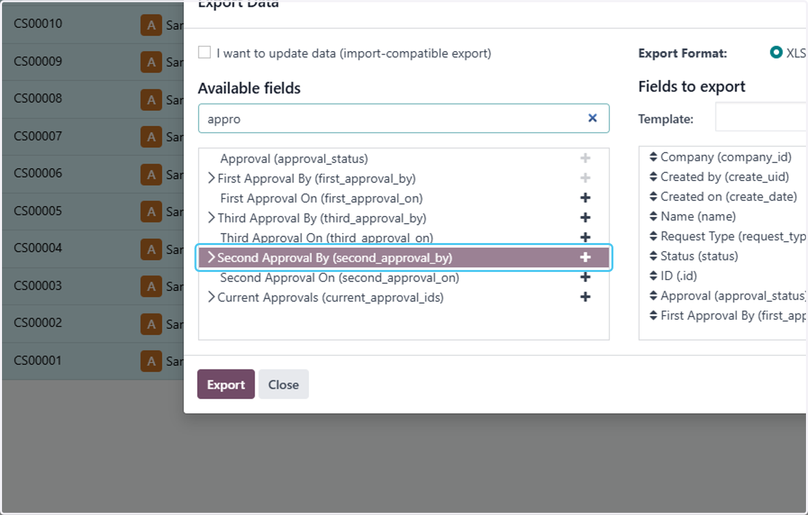This screenshot has width=808, height=515.
Task: Click avatar icon in CS00004 row
Action: 151,249
